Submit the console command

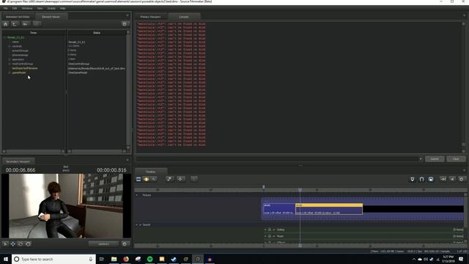[x=435, y=159]
